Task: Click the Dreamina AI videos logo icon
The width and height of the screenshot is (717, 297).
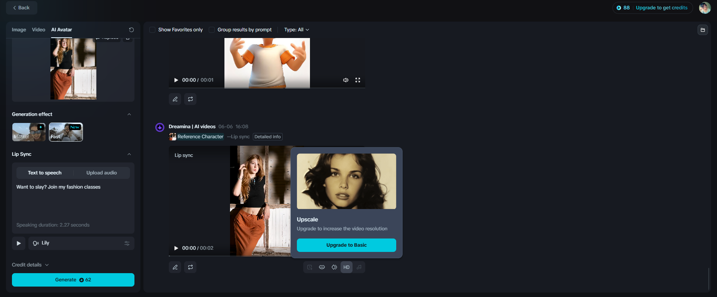Action: (x=160, y=127)
